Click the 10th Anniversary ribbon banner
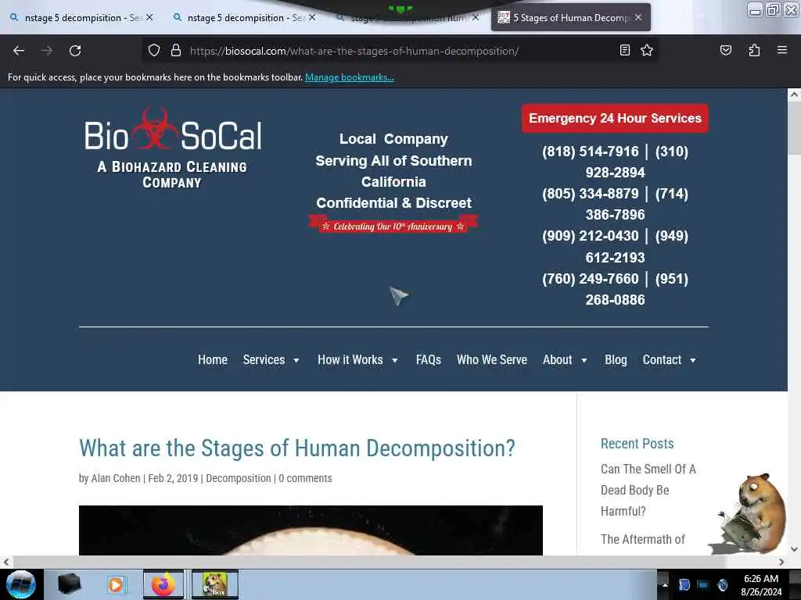This screenshot has height=600, width=801. click(x=393, y=226)
